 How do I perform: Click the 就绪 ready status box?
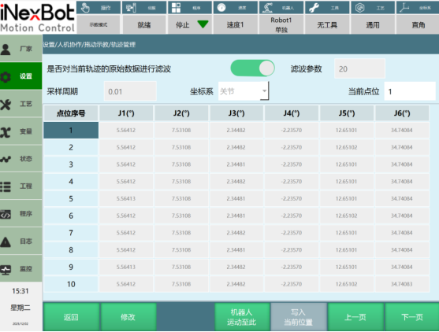pyautogui.click(x=144, y=25)
